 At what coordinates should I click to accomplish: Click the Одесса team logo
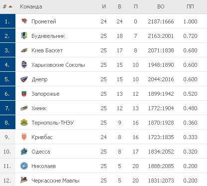pos(24,152)
